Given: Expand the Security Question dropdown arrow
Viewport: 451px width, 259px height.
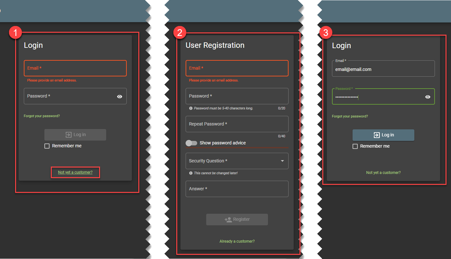Looking at the screenshot, I should (x=282, y=161).
